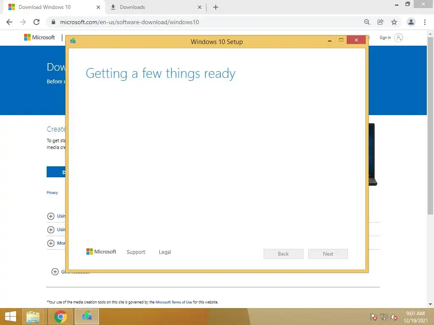Click the padlock site info icon
434x325 pixels.
pyautogui.click(x=53, y=22)
